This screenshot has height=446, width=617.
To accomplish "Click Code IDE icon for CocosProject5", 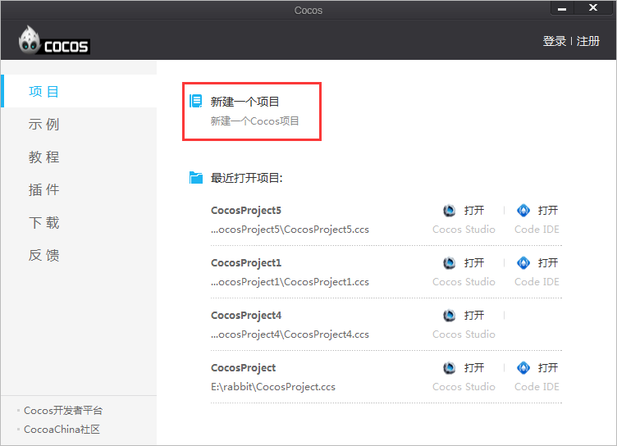I will [523, 211].
